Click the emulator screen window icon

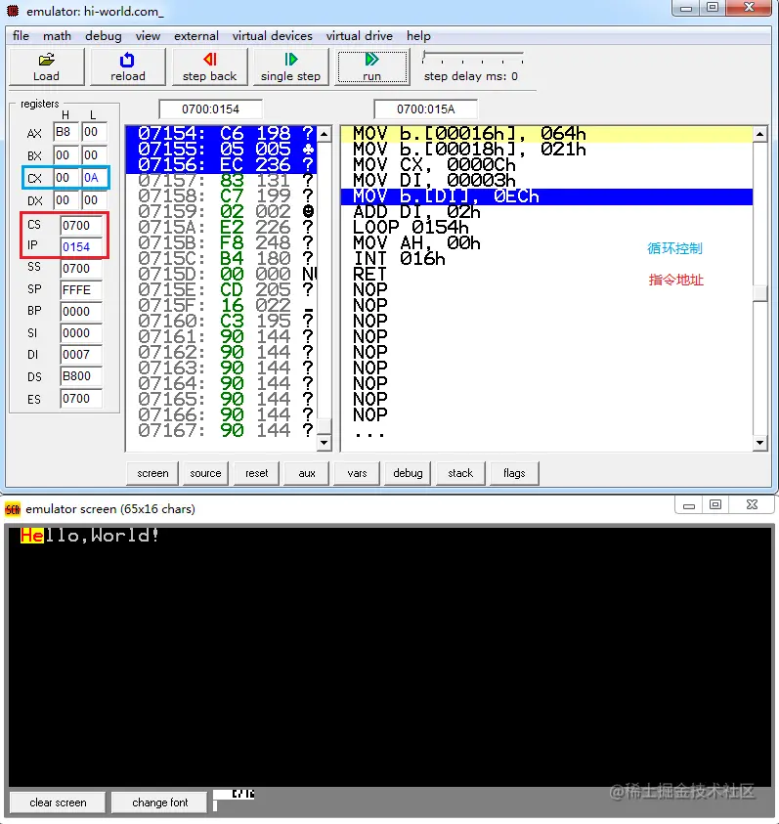click(13, 508)
